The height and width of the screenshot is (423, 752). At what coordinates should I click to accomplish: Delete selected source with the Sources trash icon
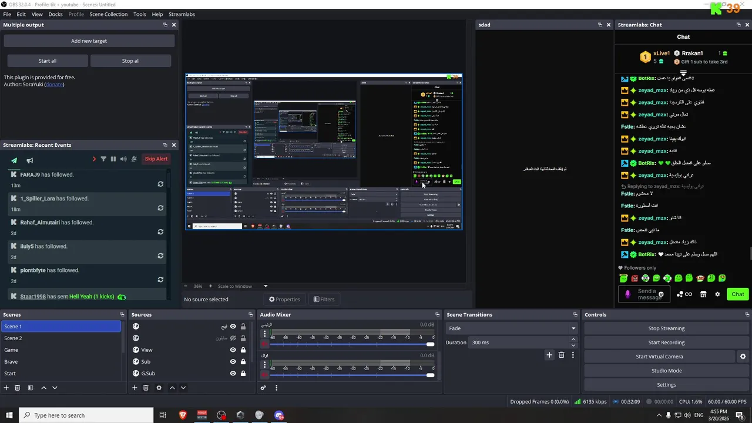click(146, 388)
